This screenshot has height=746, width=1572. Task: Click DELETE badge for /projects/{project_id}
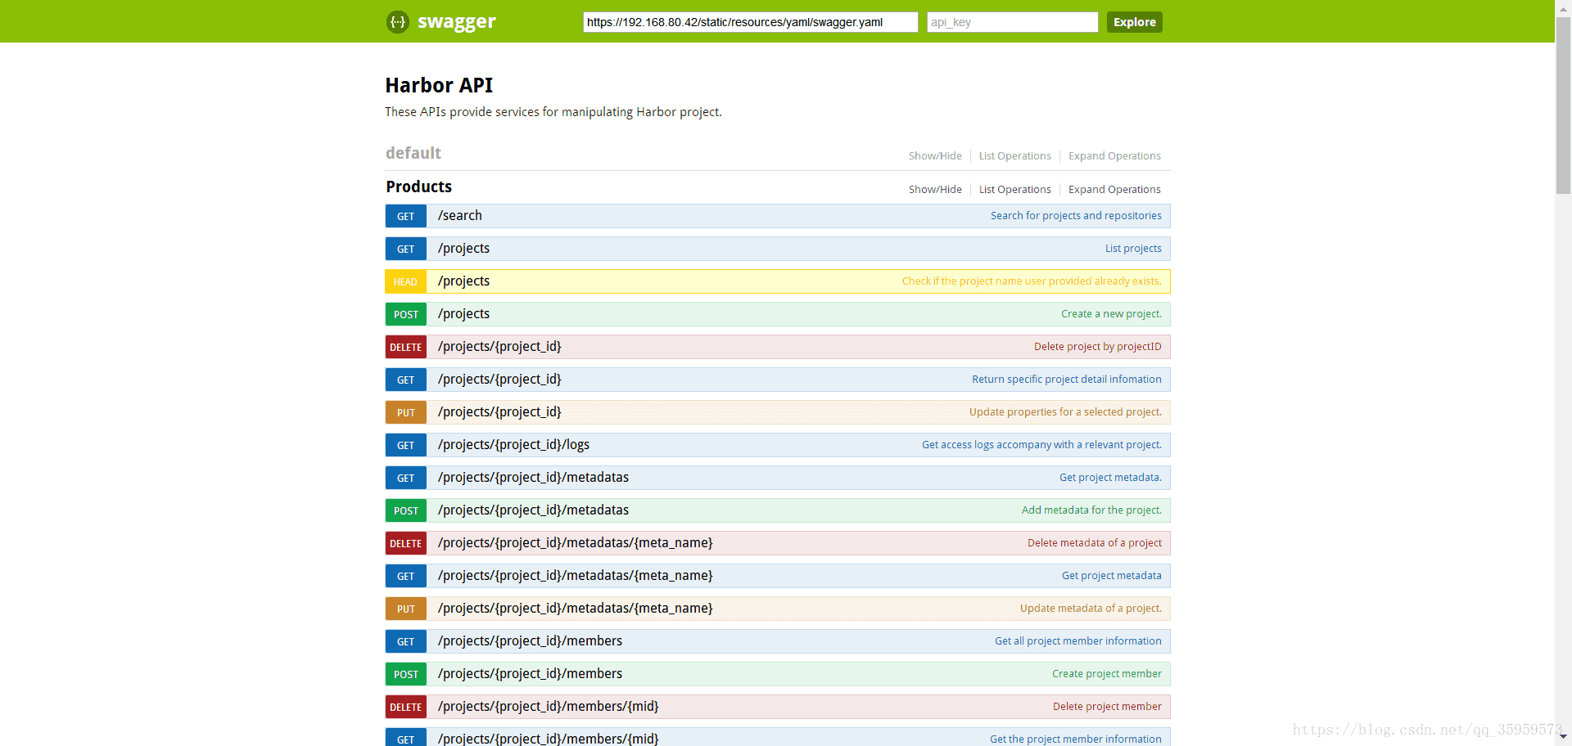pos(406,347)
